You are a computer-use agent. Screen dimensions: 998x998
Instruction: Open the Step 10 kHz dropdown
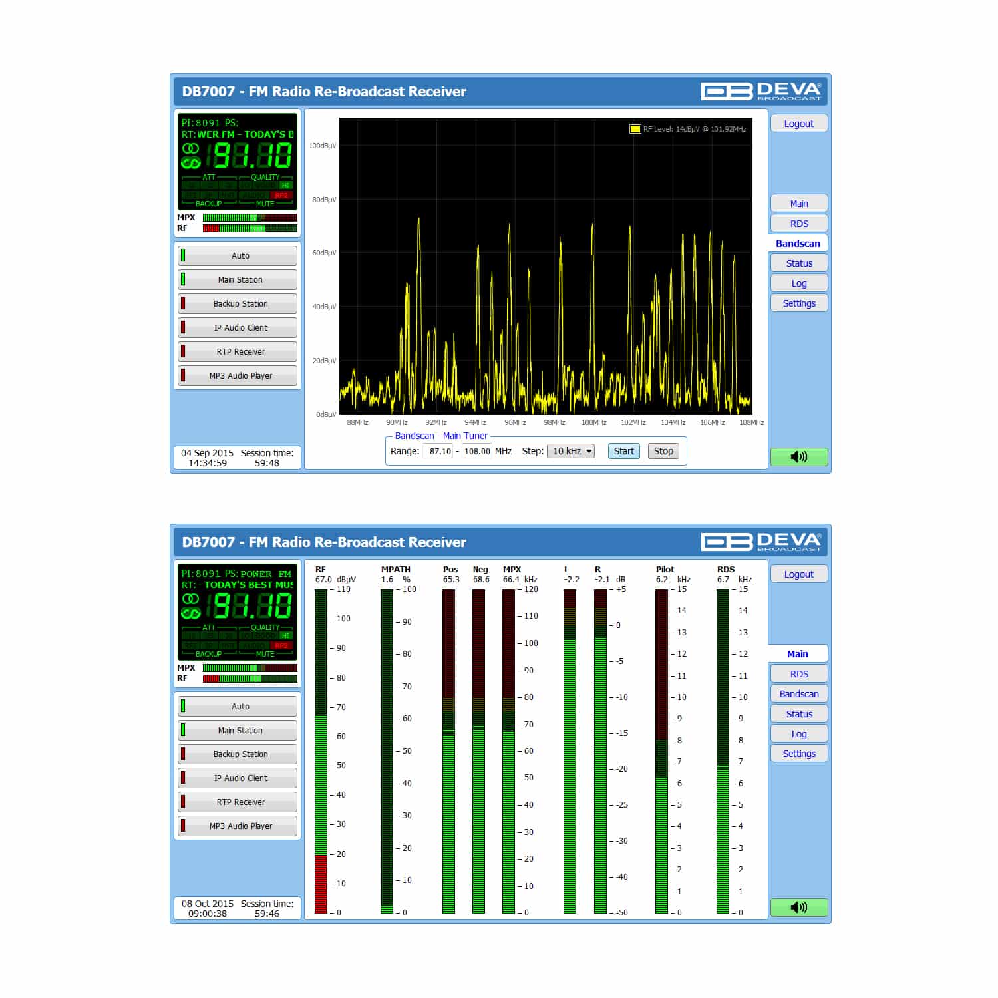[x=571, y=451]
